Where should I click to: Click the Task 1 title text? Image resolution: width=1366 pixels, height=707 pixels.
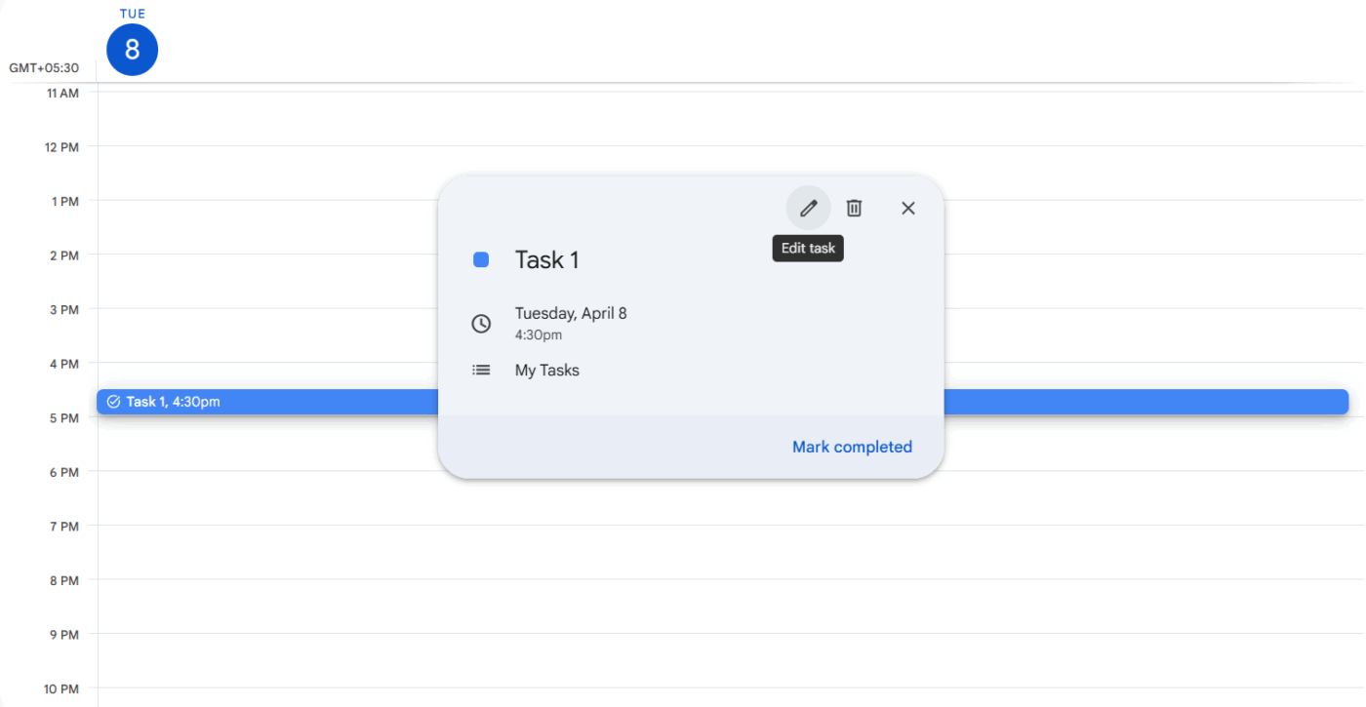pyautogui.click(x=547, y=259)
